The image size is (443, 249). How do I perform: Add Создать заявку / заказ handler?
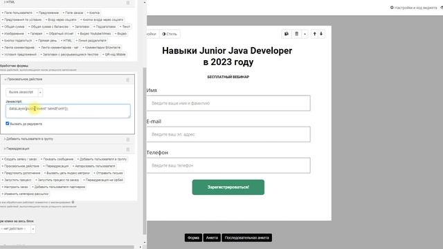[x=19, y=159]
